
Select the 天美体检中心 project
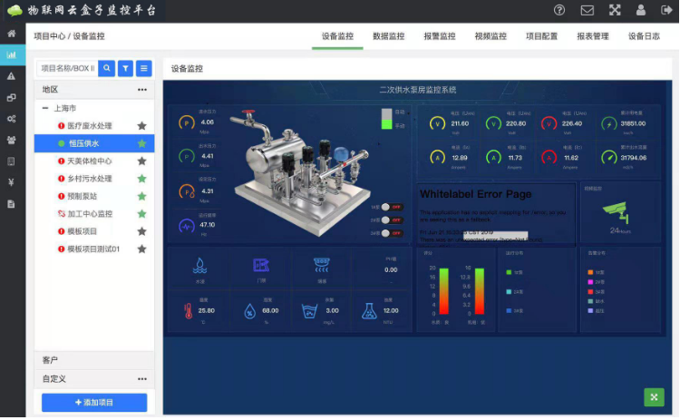[89, 161]
